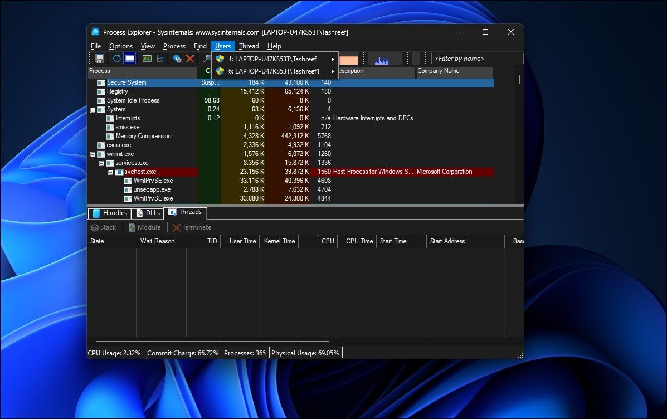Open process properties
The image size is (667, 419).
pyautogui.click(x=177, y=58)
